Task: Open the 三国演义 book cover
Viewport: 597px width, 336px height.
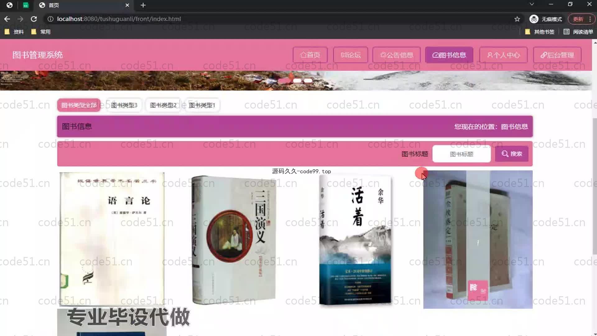Action: tap(234, 240)
